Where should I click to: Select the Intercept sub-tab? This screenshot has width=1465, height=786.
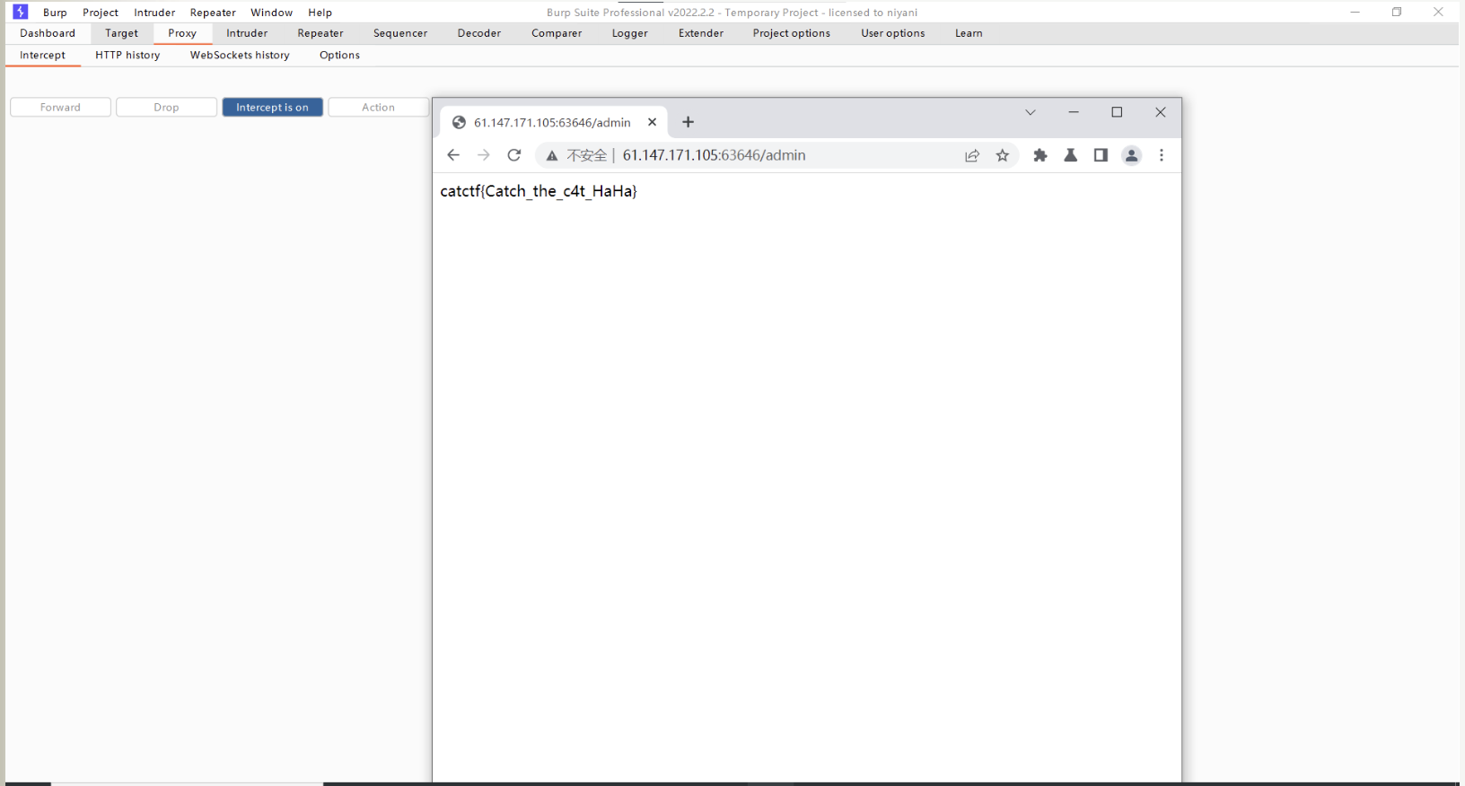point(43,55)
